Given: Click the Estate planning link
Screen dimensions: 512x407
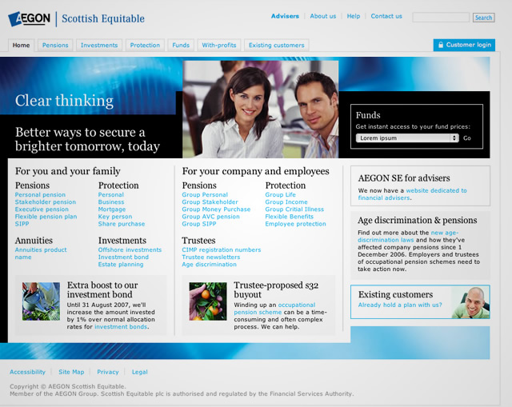Looking at the screenshot, I should 121,265.
